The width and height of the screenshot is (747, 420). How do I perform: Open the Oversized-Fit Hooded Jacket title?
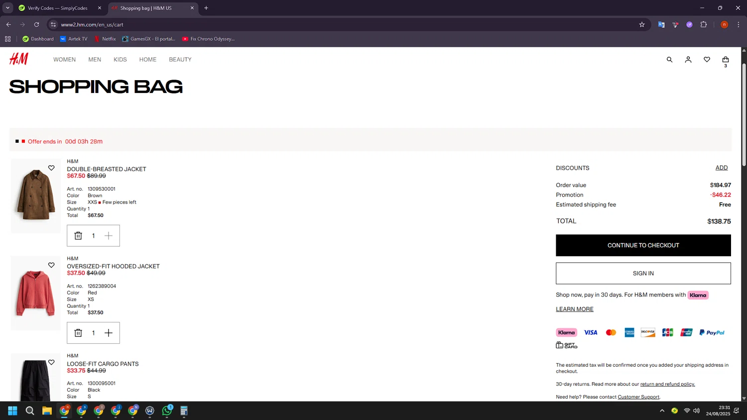(114, 266)
